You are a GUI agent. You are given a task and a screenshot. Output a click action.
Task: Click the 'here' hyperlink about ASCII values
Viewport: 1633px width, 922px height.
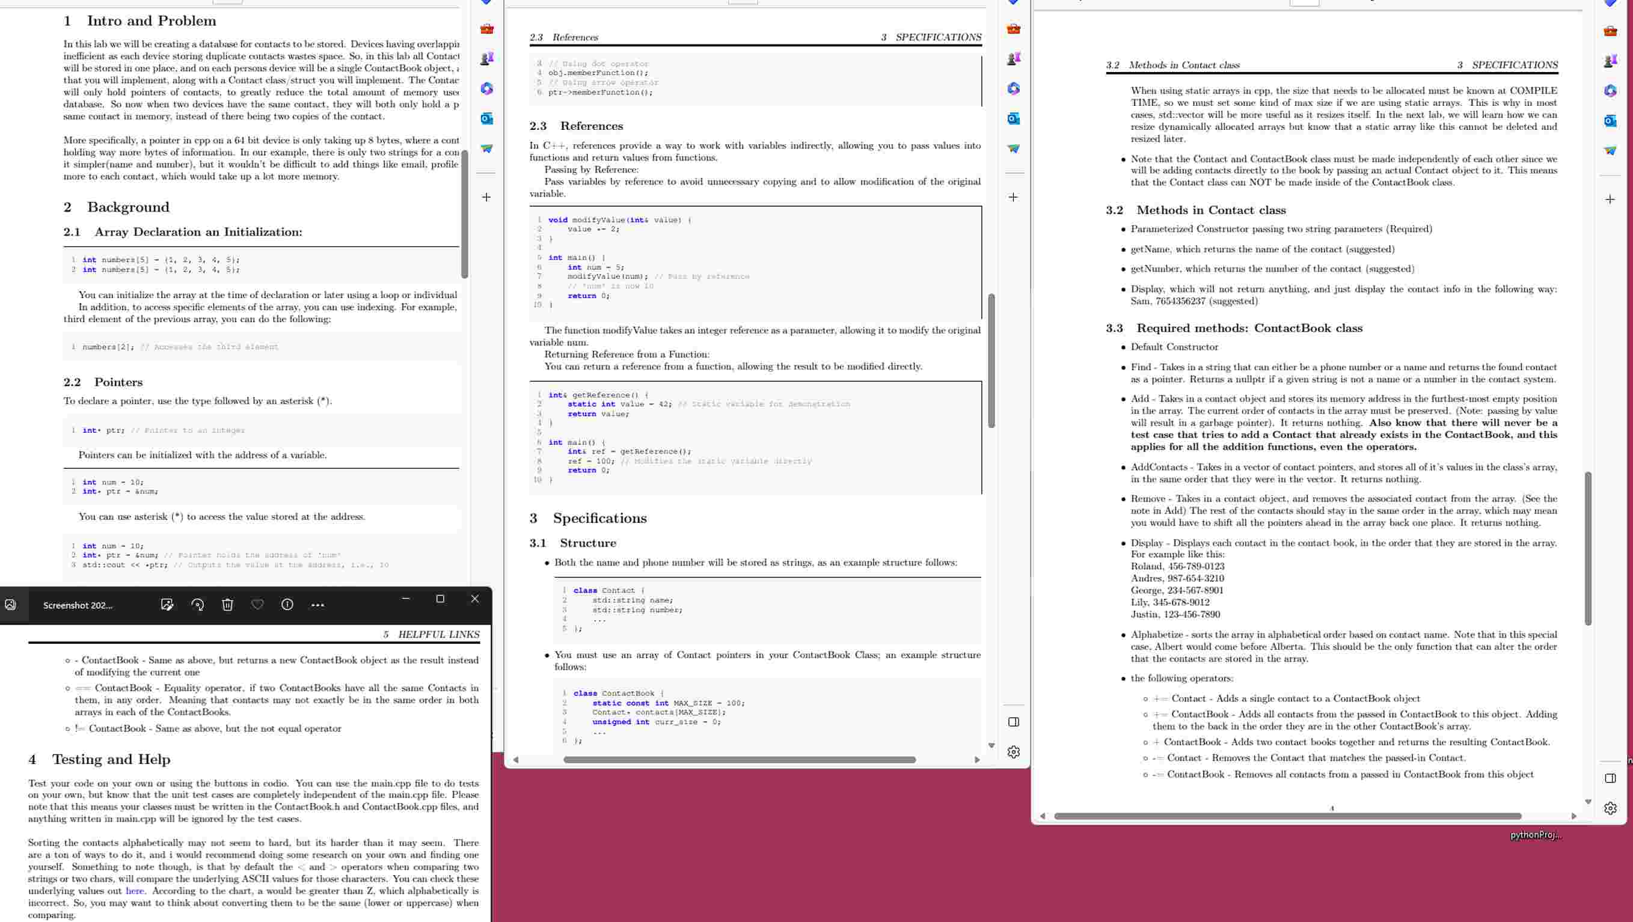click(135, 890)
